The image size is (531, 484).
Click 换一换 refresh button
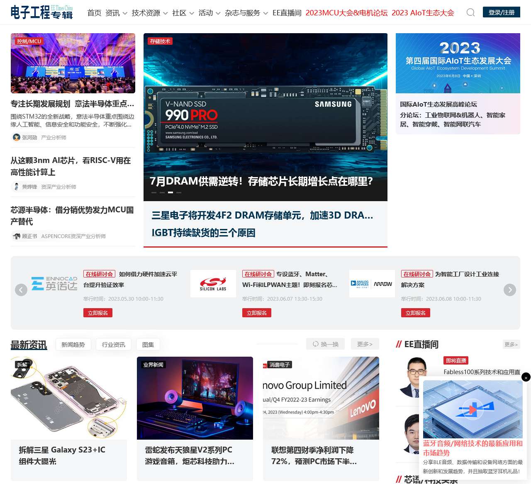326,344
